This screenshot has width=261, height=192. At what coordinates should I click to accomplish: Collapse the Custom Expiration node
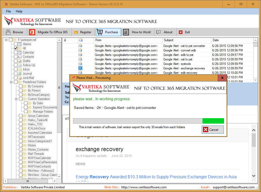tap(16, 99)
